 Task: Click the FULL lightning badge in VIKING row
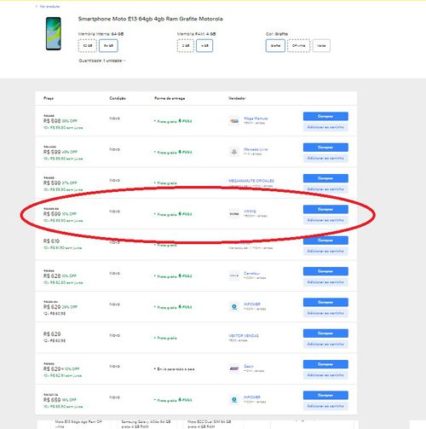(x=185, y=214)
